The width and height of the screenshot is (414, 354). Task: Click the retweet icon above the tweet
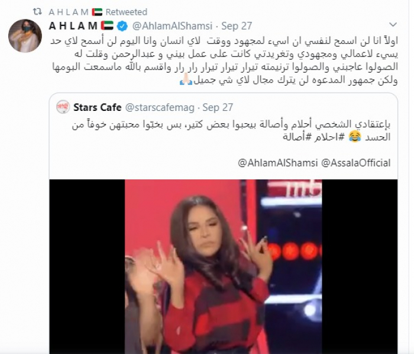(x=37, y=12)
